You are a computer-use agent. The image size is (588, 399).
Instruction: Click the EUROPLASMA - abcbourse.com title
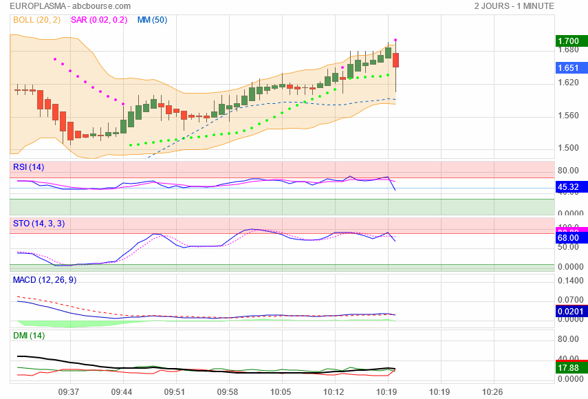pyautogui.click(x=70, y=6)
